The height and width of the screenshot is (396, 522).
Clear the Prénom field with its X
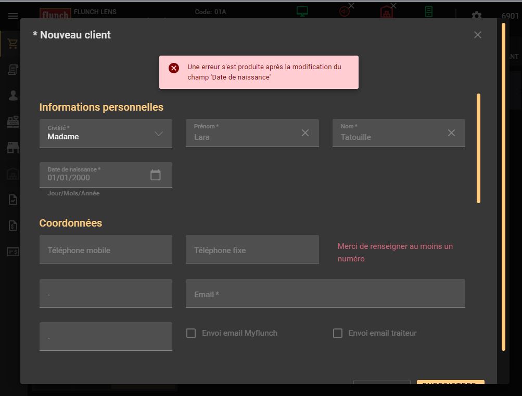(x=305, y=133)
